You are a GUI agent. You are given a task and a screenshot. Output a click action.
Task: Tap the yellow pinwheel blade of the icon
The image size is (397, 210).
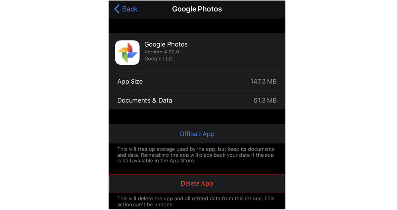point(122,50)
